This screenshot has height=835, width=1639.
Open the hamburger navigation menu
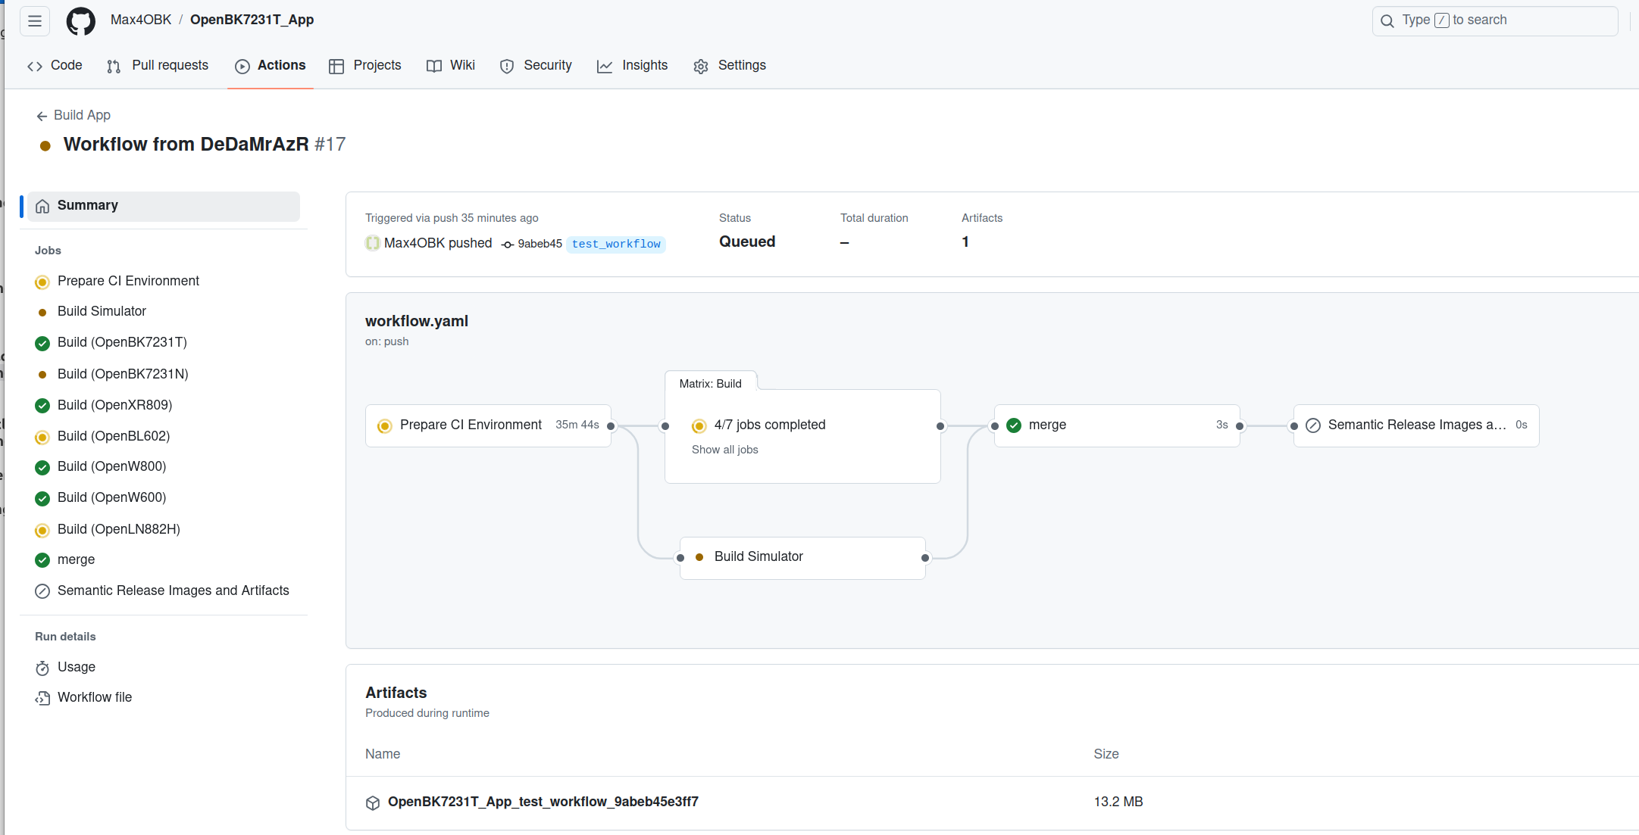tap(35, 20)
